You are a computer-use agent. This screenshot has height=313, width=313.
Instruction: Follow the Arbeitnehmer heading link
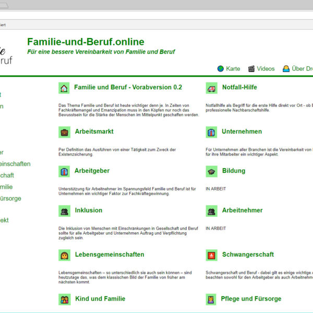click(242, 210)
